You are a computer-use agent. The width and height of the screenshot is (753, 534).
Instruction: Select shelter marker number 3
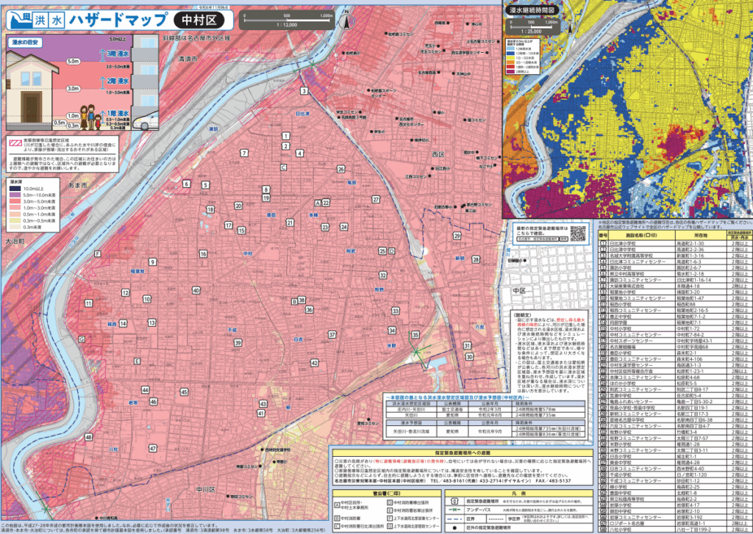[x=303, y=90]
